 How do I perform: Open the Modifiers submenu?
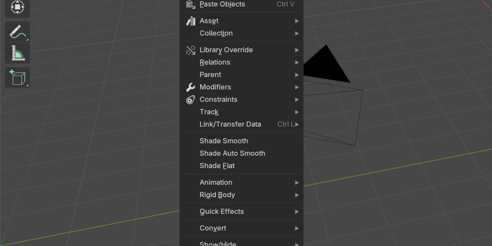point(241,87)
